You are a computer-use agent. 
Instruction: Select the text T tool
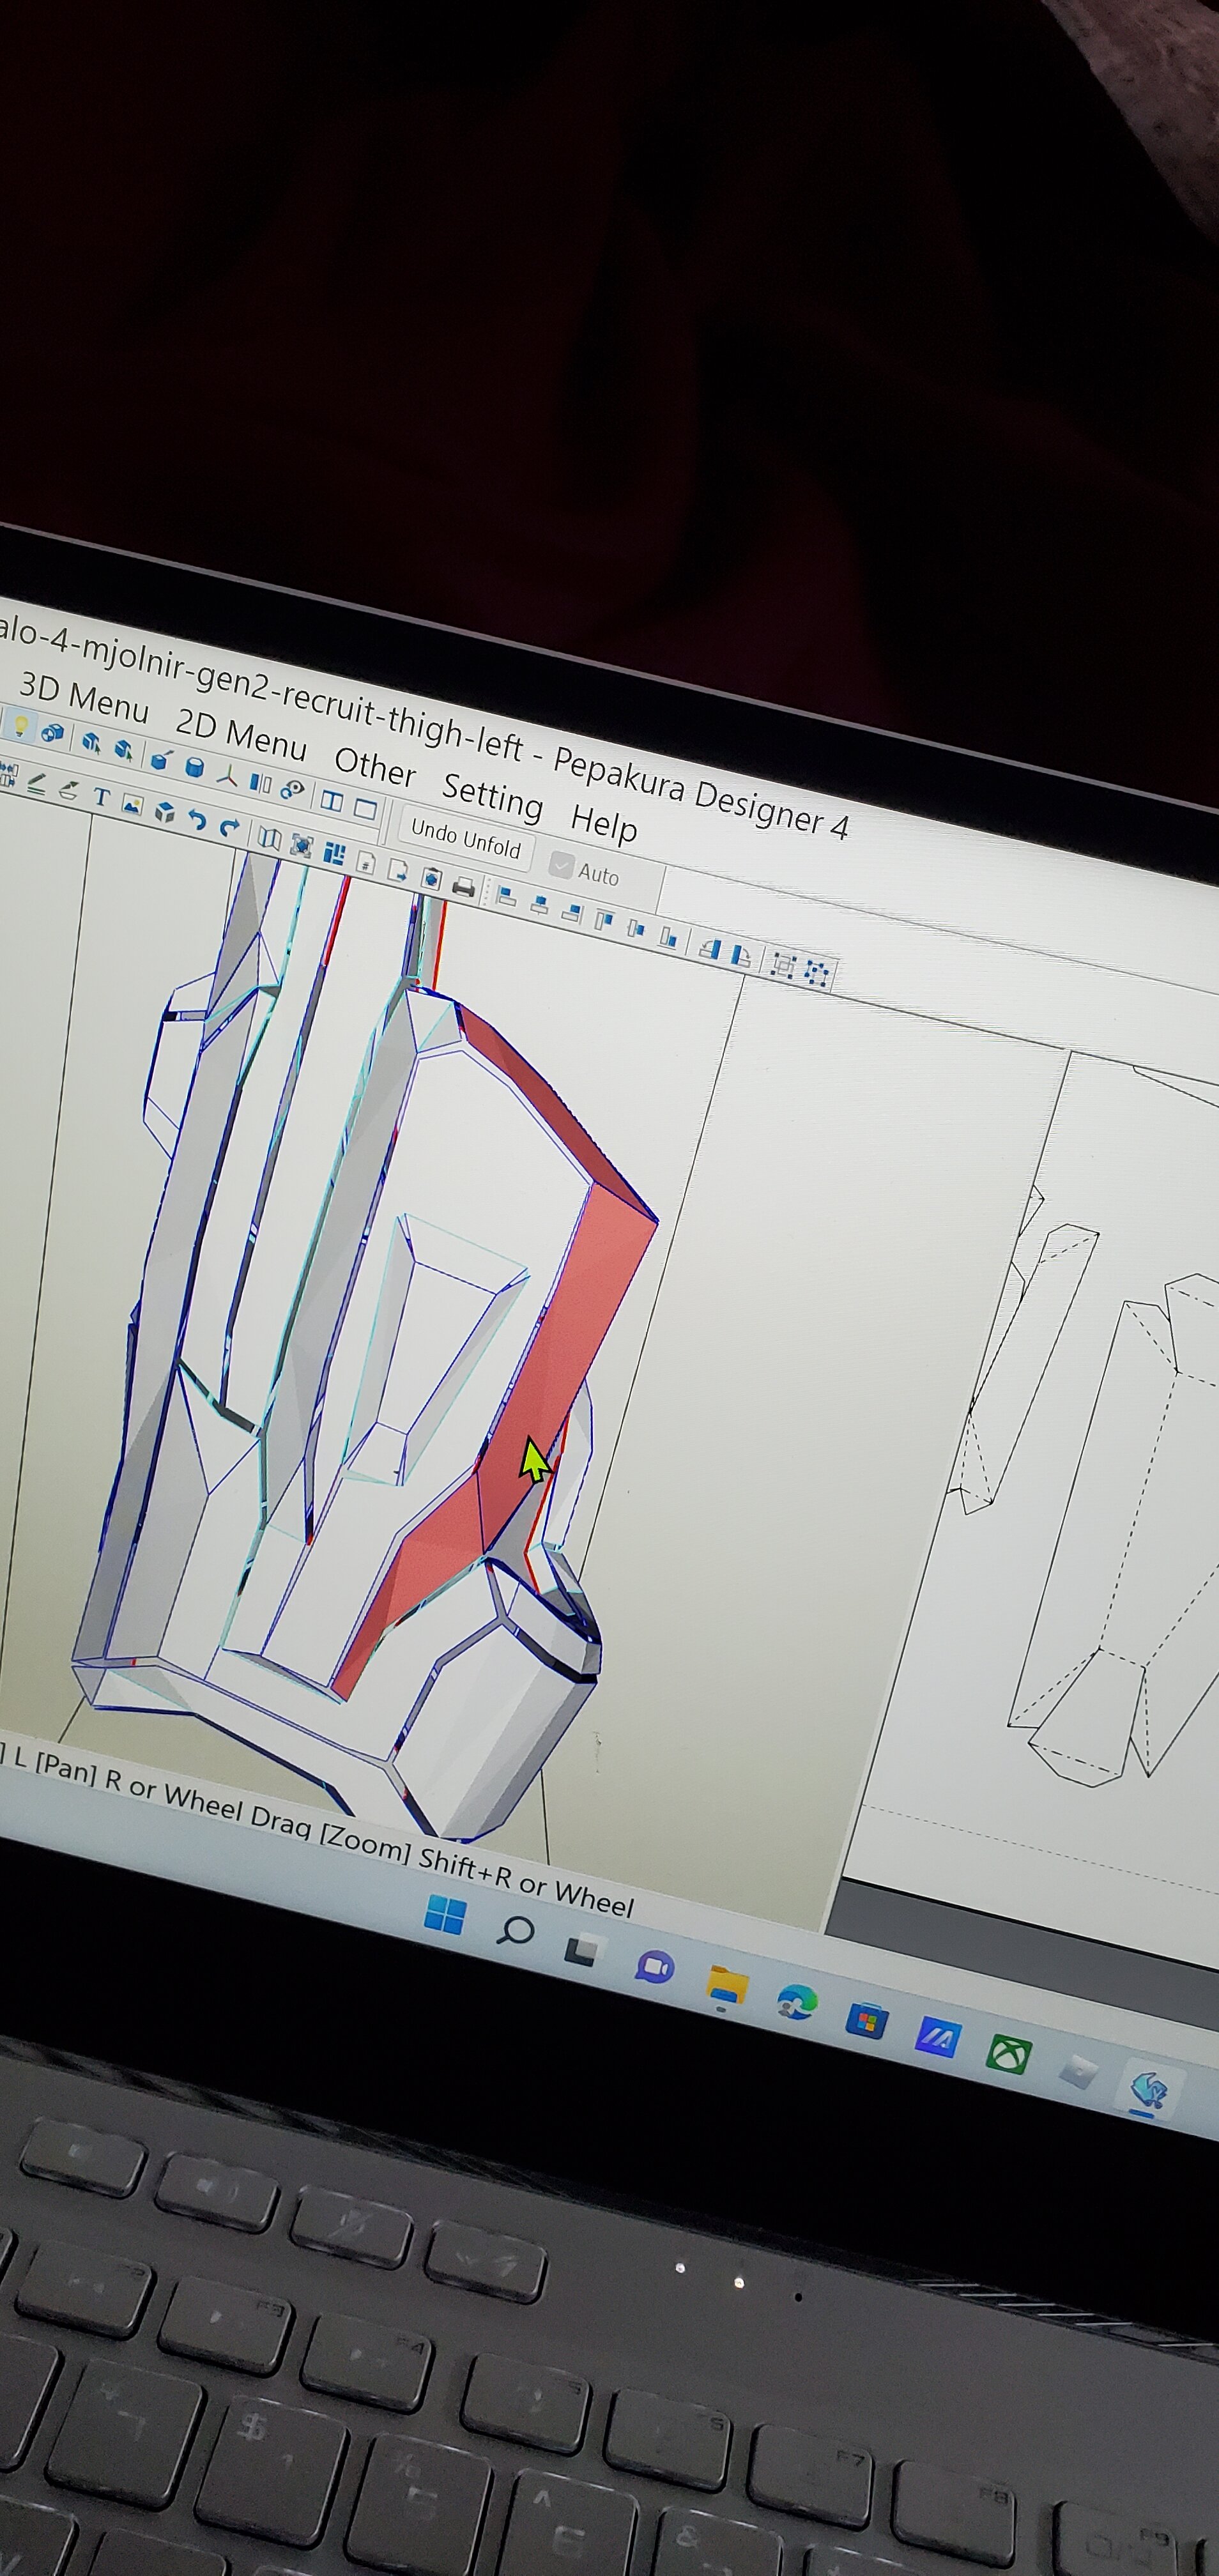101,797
